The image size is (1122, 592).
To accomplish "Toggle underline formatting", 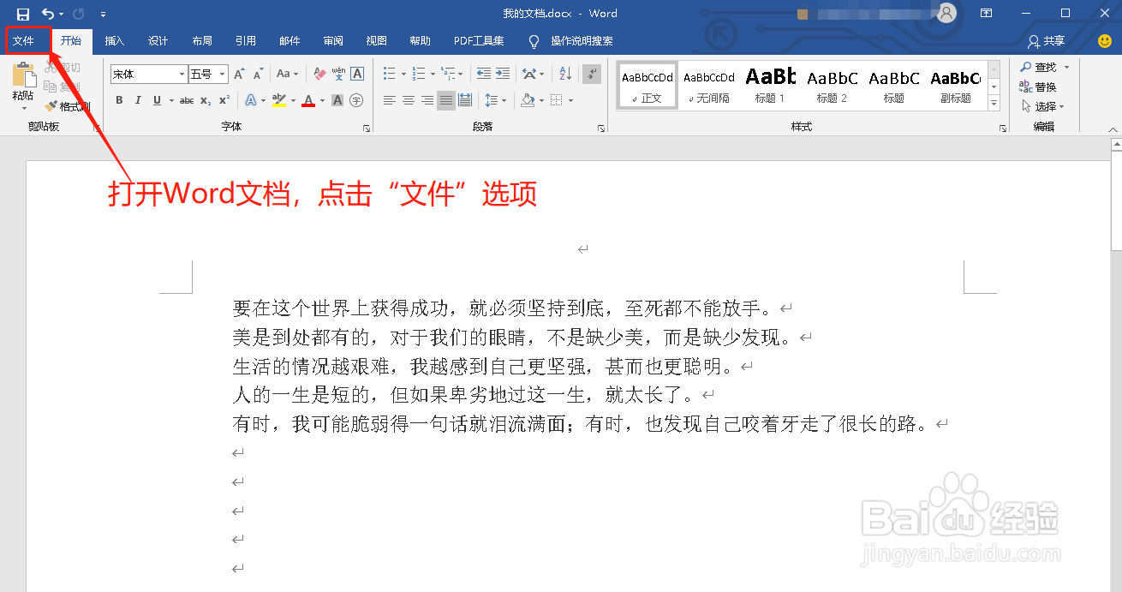I will 157,100.
